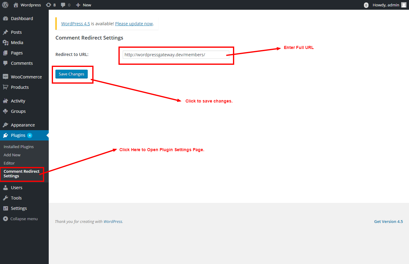Click the Plugins plug icon

click(x=5, y=135)
